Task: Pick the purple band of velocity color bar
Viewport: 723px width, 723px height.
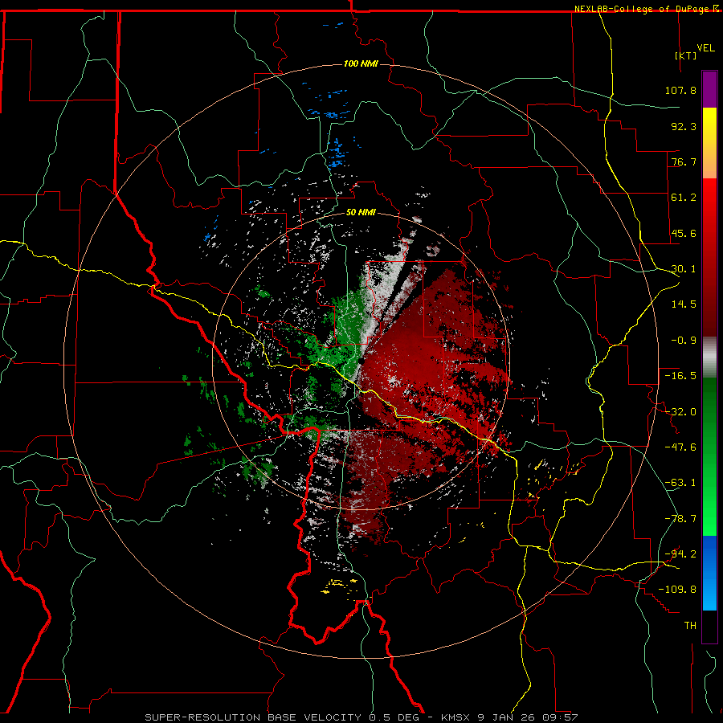Action: coord(709,89)
